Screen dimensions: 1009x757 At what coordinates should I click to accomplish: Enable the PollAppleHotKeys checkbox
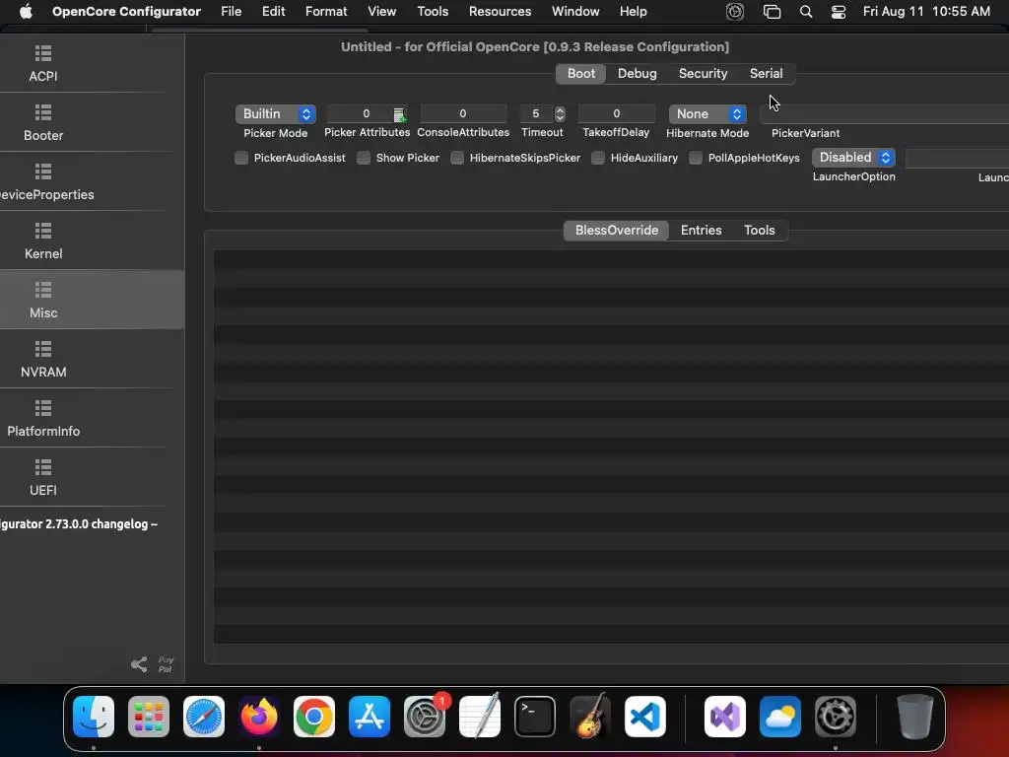coord(696,158)
